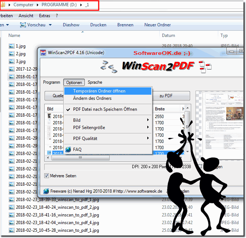Click the Vorschau picture icon in Explorer
The height and width of the screenshot is (238, 246).
pos(23,25)
